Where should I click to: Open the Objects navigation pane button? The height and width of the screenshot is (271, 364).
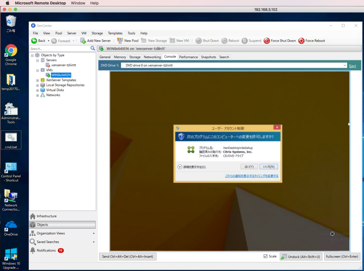pyautogui.click(x=62, y=225)
